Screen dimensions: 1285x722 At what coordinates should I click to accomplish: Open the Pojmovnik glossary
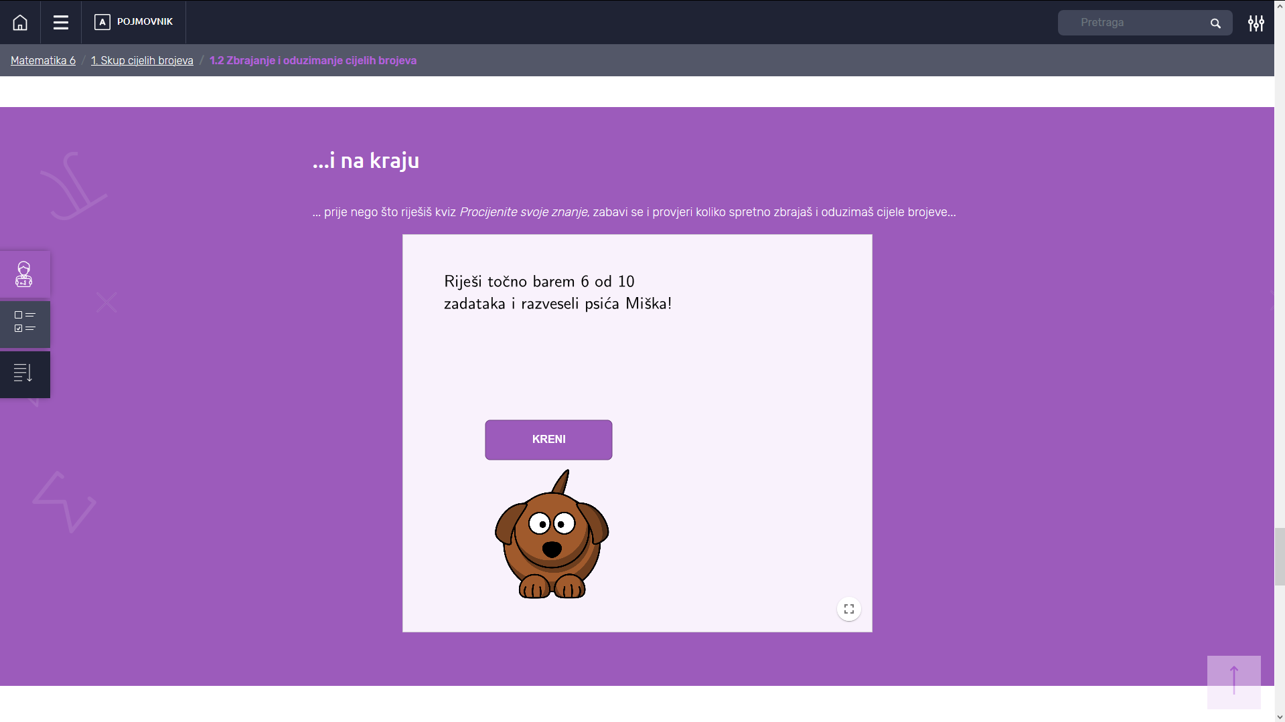tap(134, 22)
